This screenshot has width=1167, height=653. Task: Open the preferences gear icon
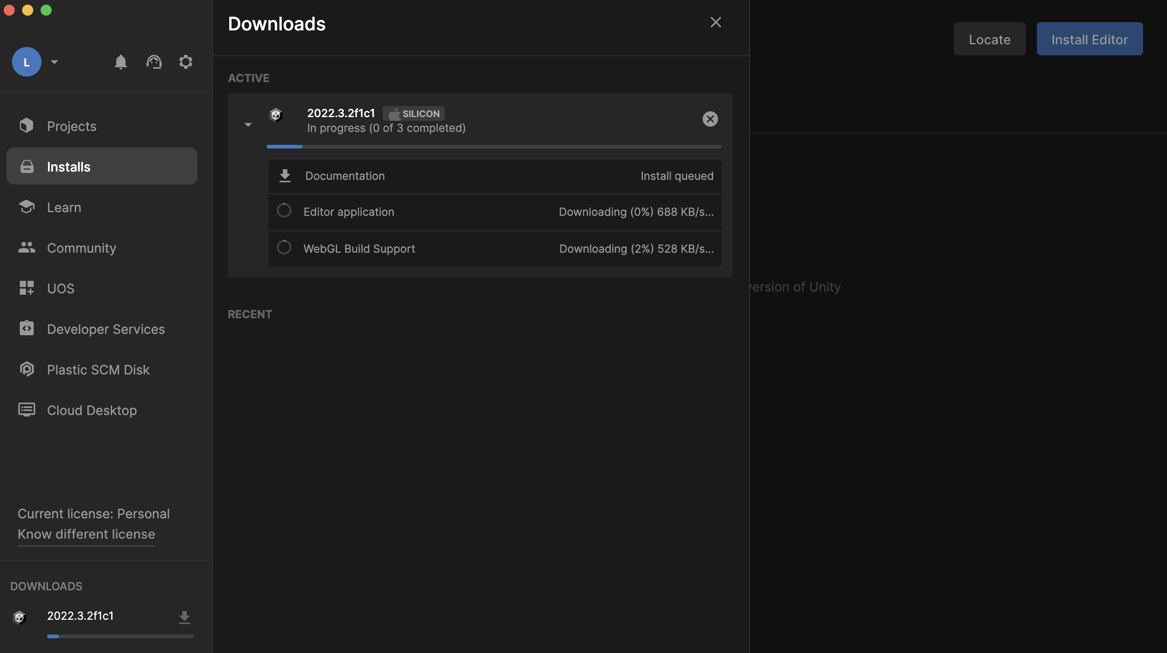[185, 62]
